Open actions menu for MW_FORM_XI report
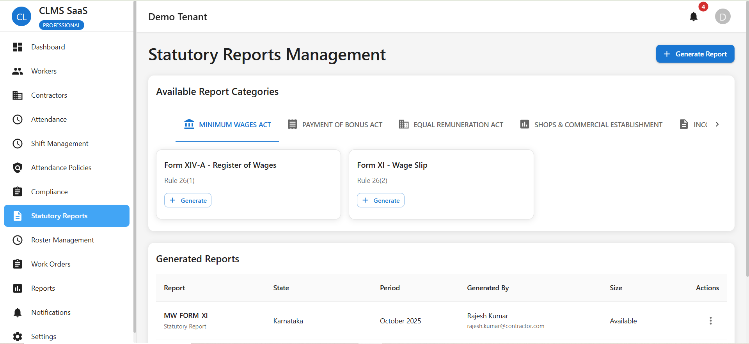This screenshot has height=344, width=749. point(710,321)
